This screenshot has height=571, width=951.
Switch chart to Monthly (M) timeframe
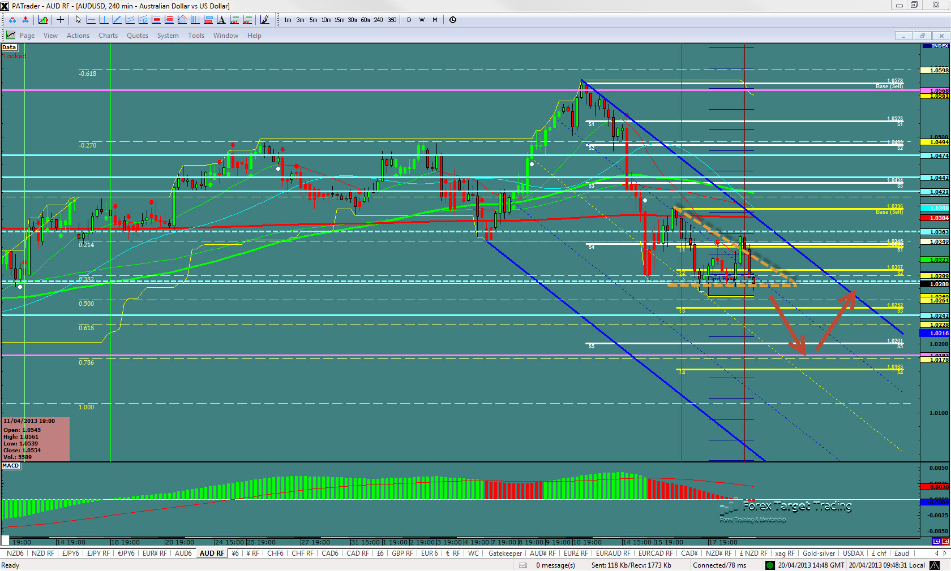[x=435, y=20]
